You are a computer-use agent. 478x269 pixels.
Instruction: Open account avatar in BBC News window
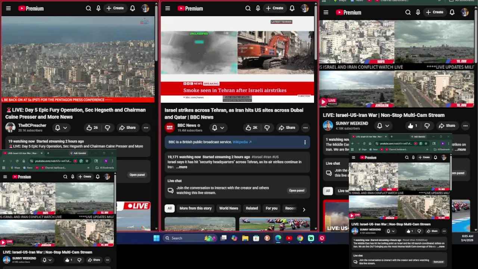click(x=305, y=8)
